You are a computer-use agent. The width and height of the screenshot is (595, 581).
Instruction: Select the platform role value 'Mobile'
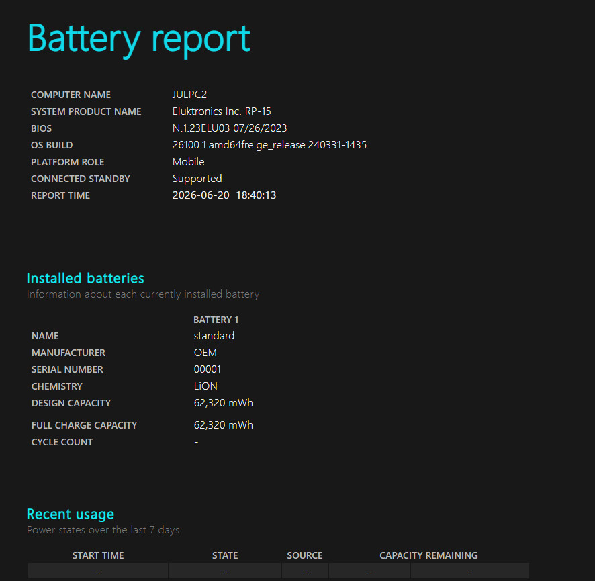point(188,162)
